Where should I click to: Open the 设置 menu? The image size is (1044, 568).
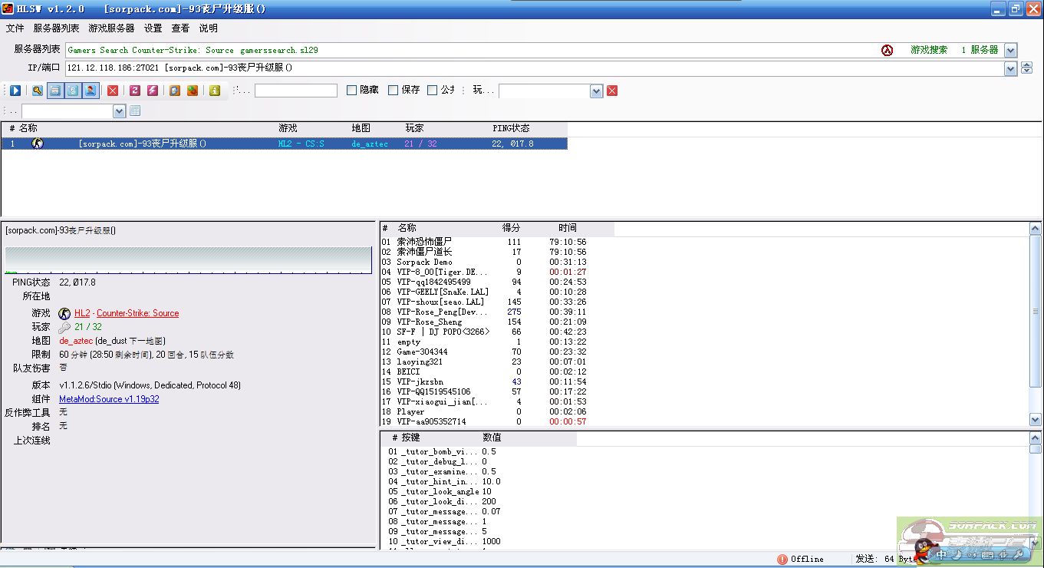pos(153,28)
